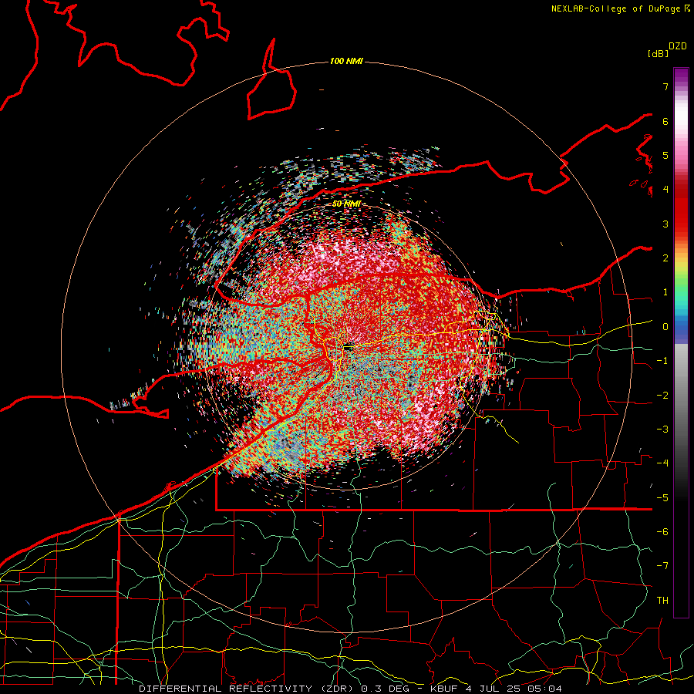Click the TH label on the color scale
694x694 pixels.
tap(662, 601)
